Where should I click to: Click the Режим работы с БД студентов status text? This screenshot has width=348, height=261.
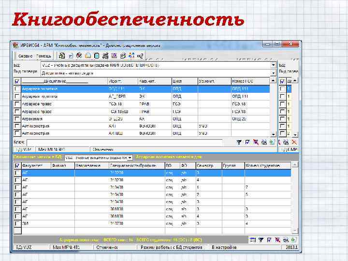pyautogui.click(x=171, y=247)
